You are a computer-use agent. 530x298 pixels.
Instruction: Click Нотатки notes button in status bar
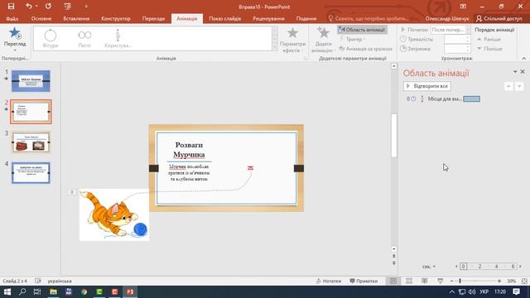tap(329, 281)
